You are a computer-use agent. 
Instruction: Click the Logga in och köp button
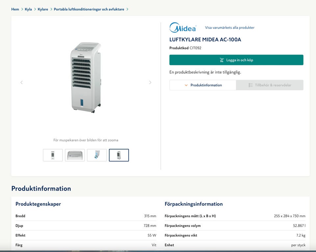tap(236, 60)
